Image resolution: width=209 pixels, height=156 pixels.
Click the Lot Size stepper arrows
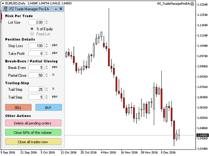tap(46, 22)
